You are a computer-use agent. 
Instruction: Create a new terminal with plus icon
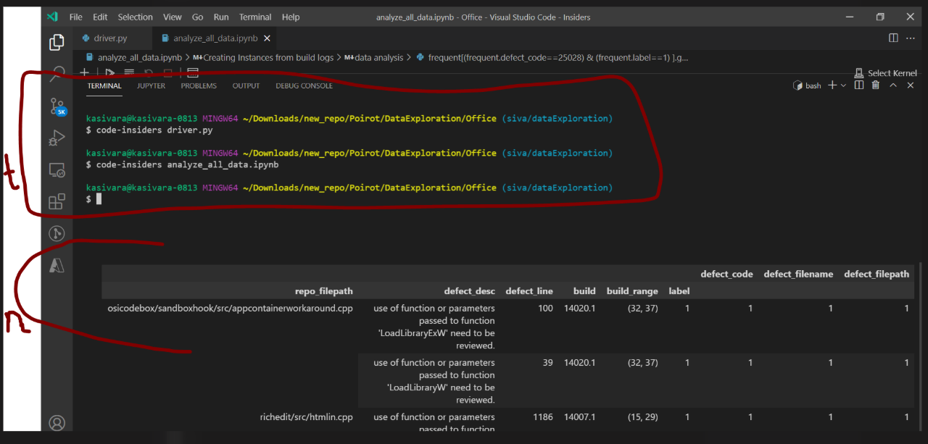tap(832, 85)
